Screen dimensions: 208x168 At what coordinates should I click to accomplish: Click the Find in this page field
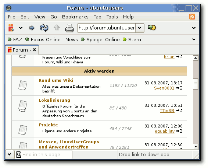[43, 155]
